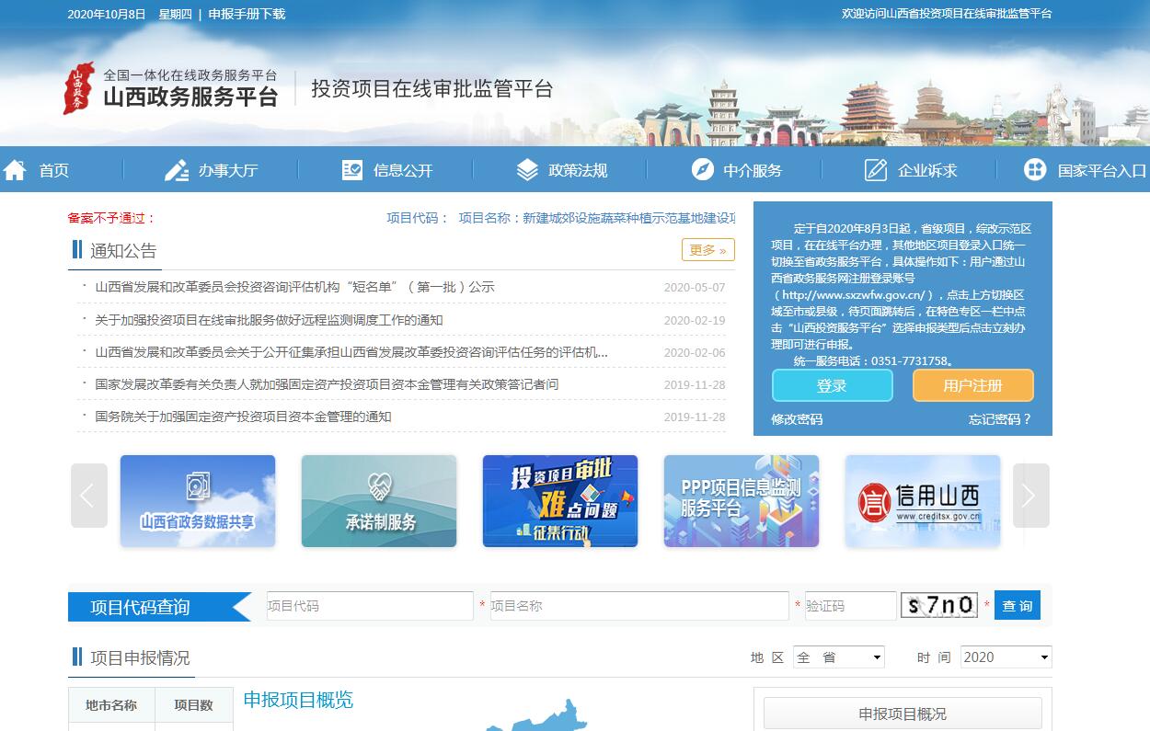Open the 时间 year dropdown showing 2020
The width and height of the screenshot is (1150, 731).
(1005, 657)
